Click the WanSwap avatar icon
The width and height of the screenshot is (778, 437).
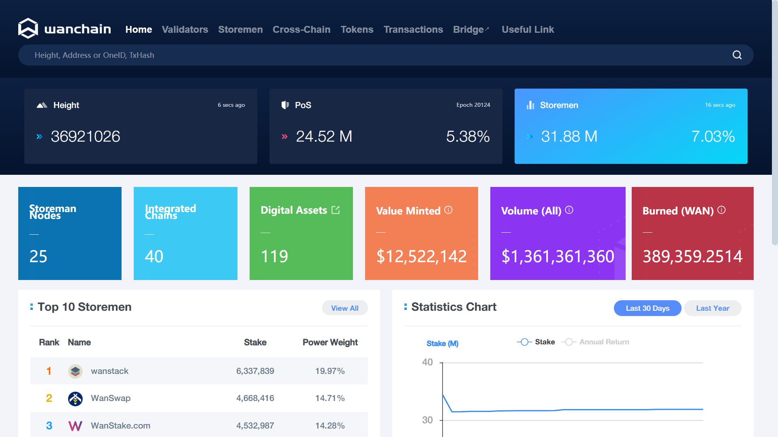coord(75,399)
